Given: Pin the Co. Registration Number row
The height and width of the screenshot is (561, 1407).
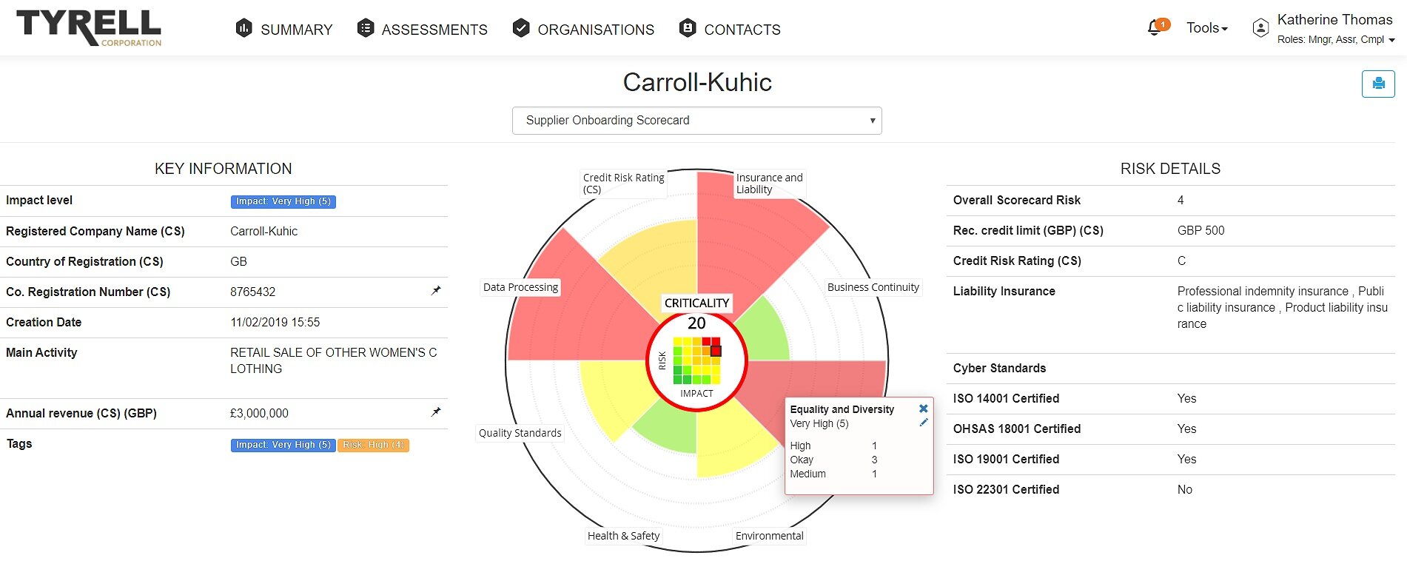Looking at the screenshot, I should tap(436, 291).
